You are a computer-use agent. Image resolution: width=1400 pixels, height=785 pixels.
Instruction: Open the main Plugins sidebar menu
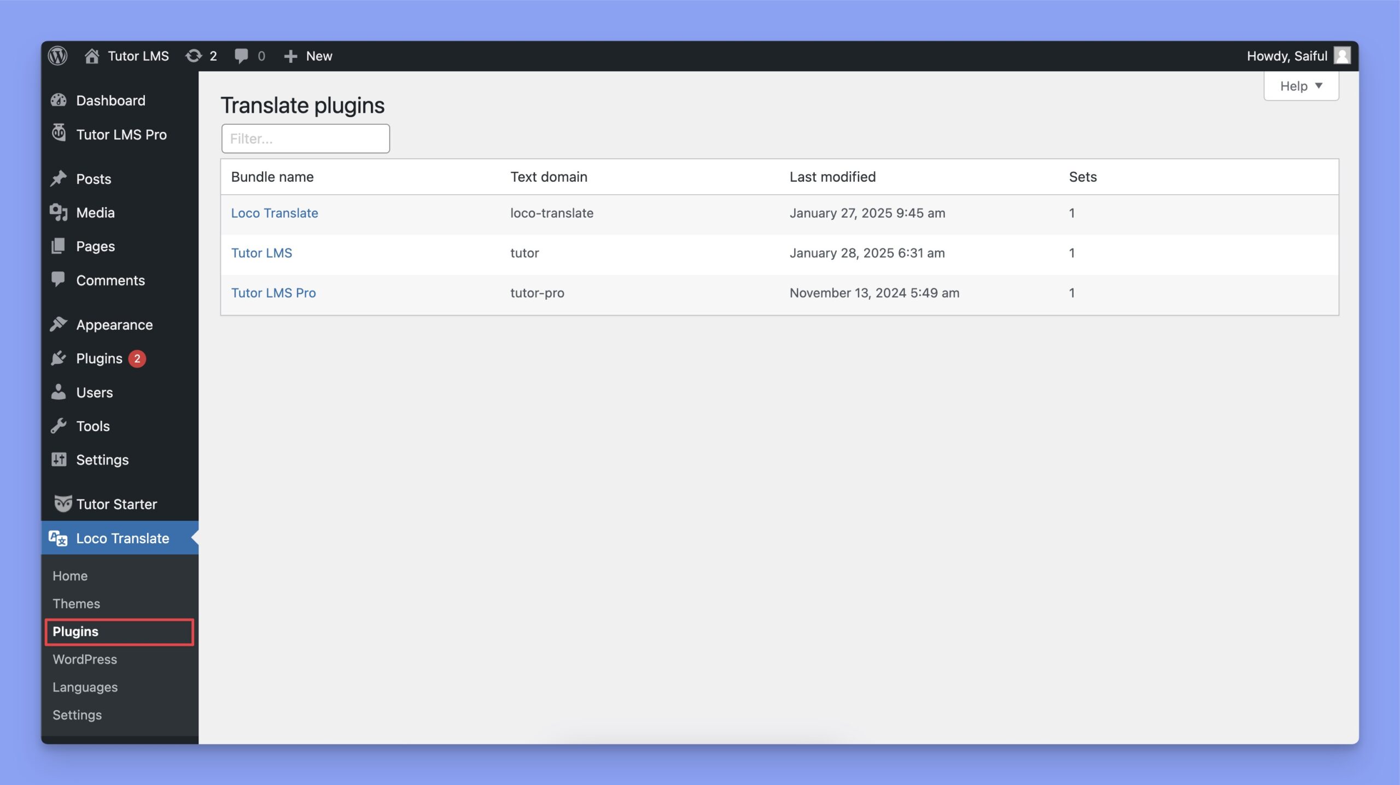(100, 359)
